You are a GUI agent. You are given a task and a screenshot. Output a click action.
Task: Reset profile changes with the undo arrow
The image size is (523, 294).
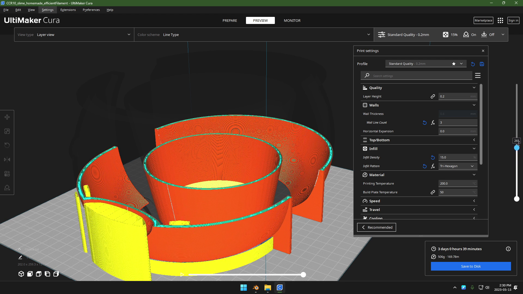coord(473,64)
